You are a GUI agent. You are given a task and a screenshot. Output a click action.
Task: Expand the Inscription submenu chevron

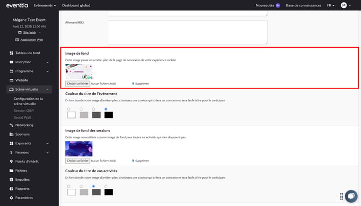(47, 62)
